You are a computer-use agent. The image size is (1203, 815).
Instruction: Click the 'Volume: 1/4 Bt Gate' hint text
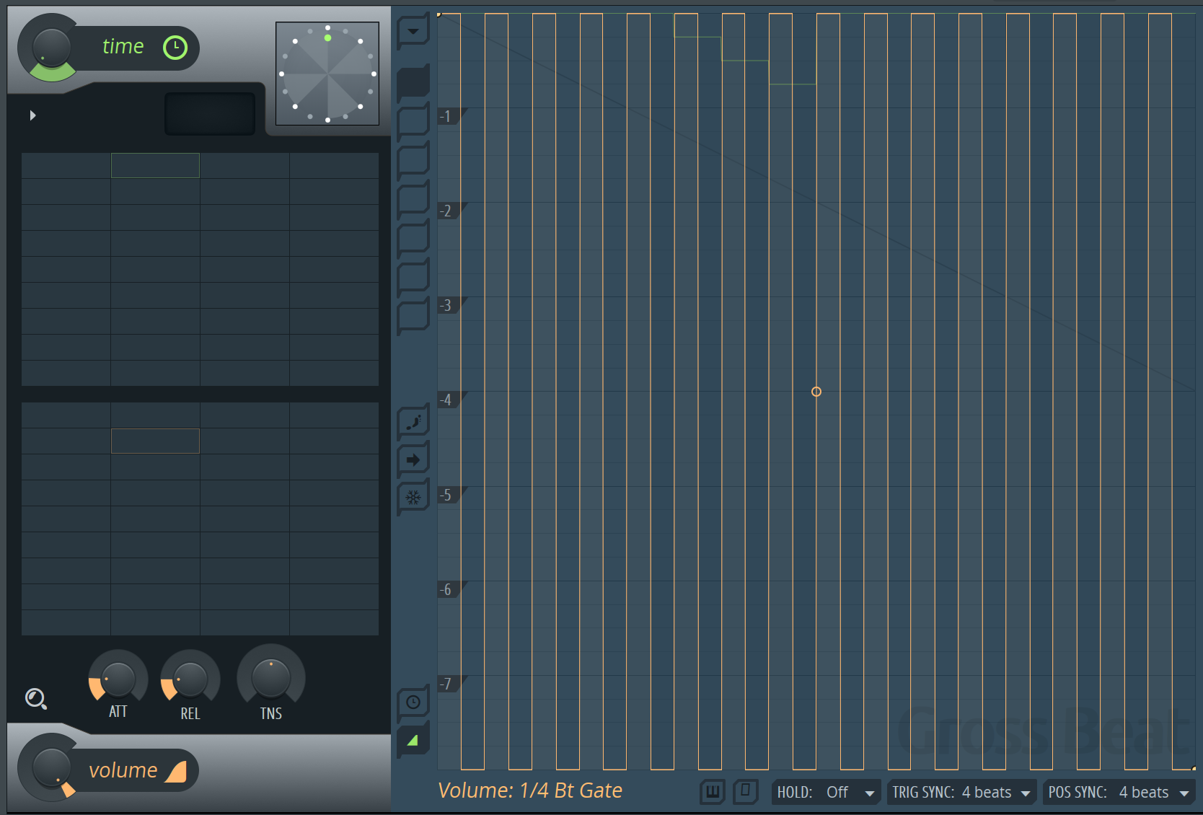(x=530, y=790)
